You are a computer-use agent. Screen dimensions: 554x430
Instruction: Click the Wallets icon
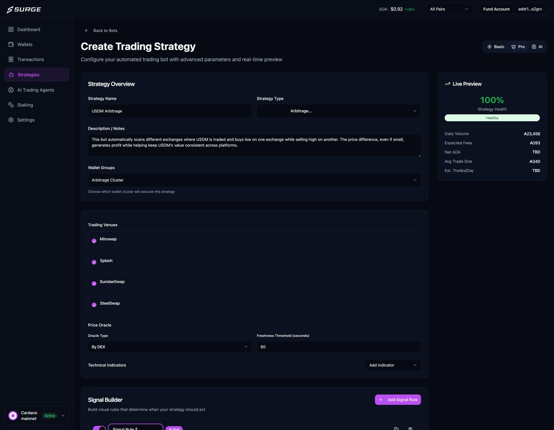[x=11, y=45]
